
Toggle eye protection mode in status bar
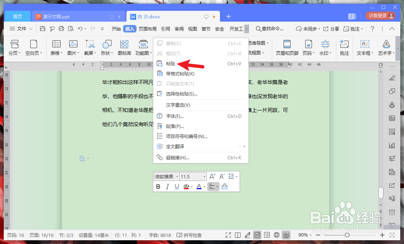click(286, 235)
